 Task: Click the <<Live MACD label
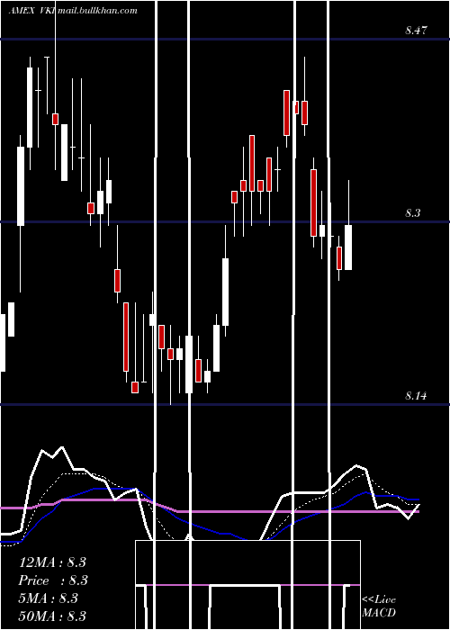(x=379, y=606)
